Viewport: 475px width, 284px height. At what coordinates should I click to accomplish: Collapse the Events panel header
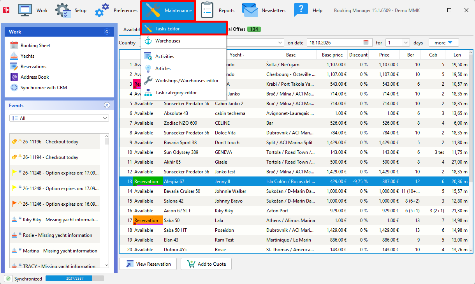pyautogui.click(x=107, y=106)
